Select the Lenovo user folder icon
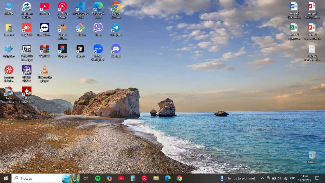 pyautogui.click(x=9, y=30)
